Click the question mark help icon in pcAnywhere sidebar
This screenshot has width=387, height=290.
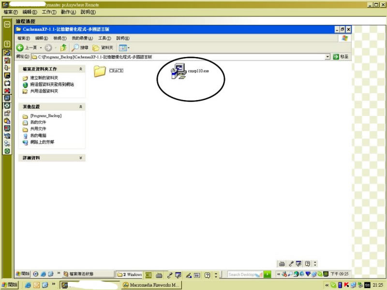tap(7, 44)
